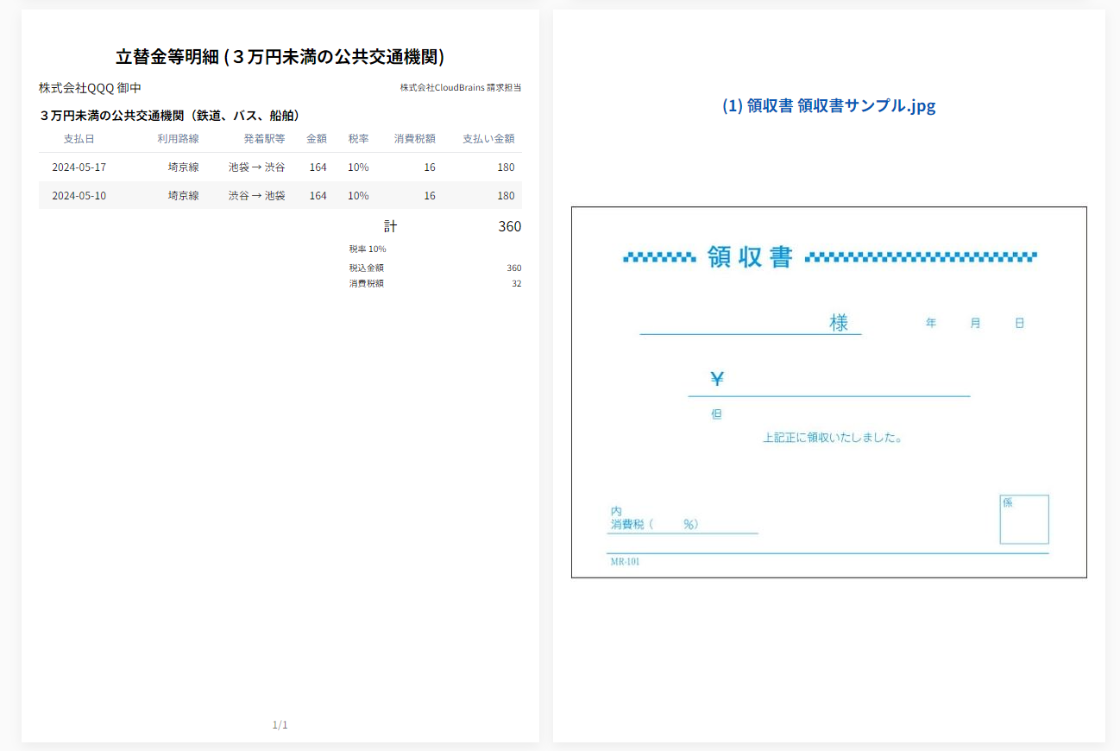Click amount 164 in the 2024-05-17 row
This screenshot has height=751, width=1120.
pyautogui.click(x=318, y=167)
